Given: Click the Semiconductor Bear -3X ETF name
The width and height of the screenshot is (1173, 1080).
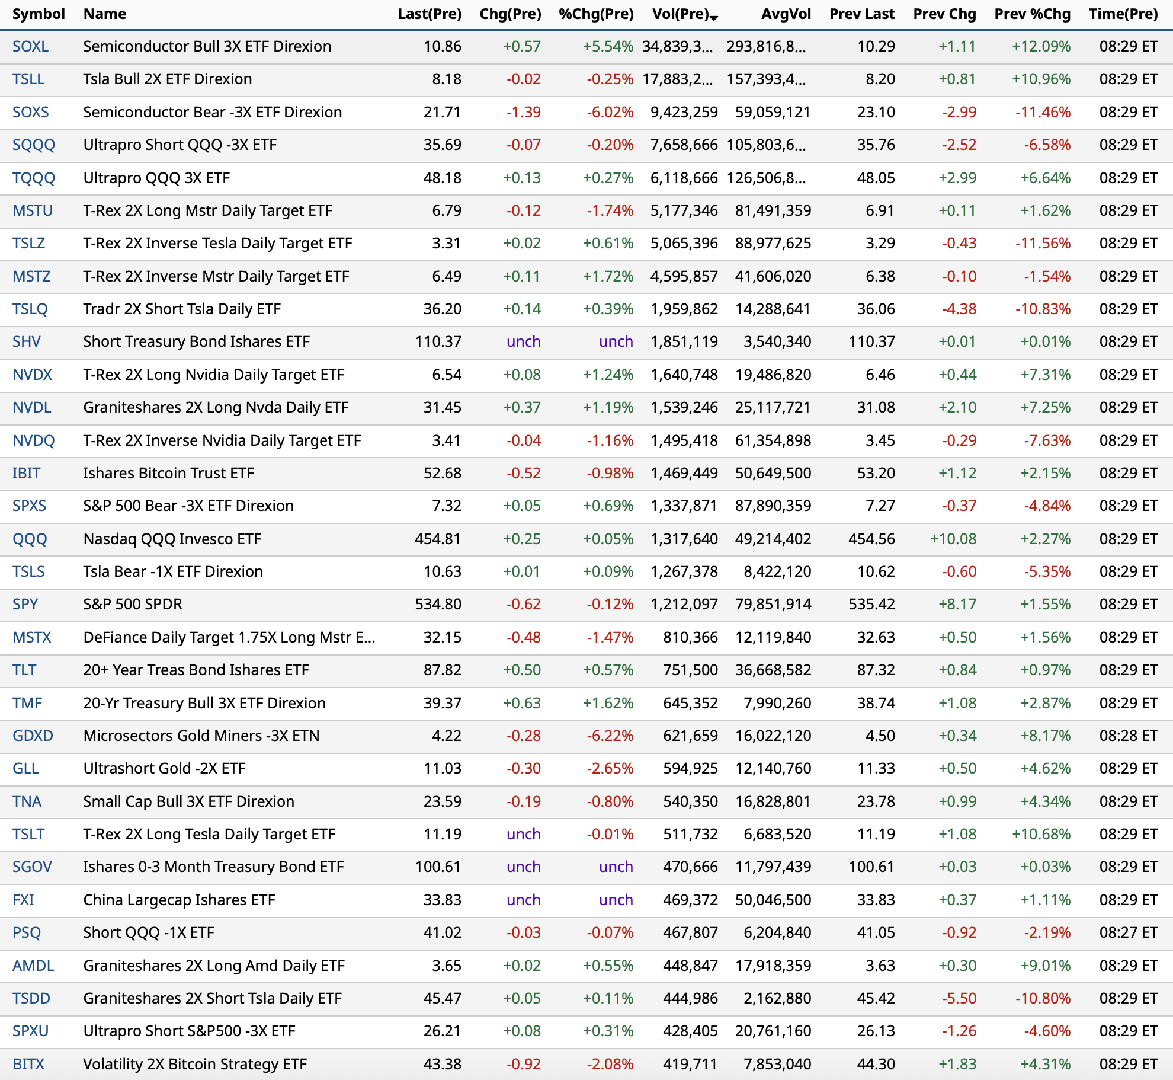Looking at the screenshot, I should click(x=212, y=112).
